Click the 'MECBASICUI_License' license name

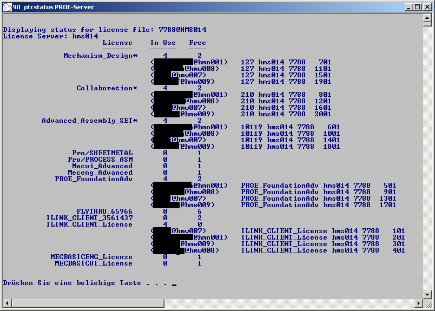[x=94, y=263]
